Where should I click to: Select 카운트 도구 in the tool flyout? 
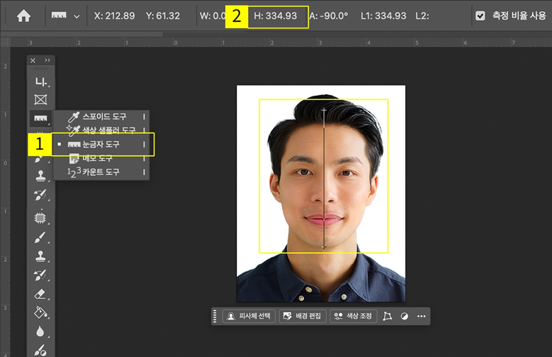101,172
